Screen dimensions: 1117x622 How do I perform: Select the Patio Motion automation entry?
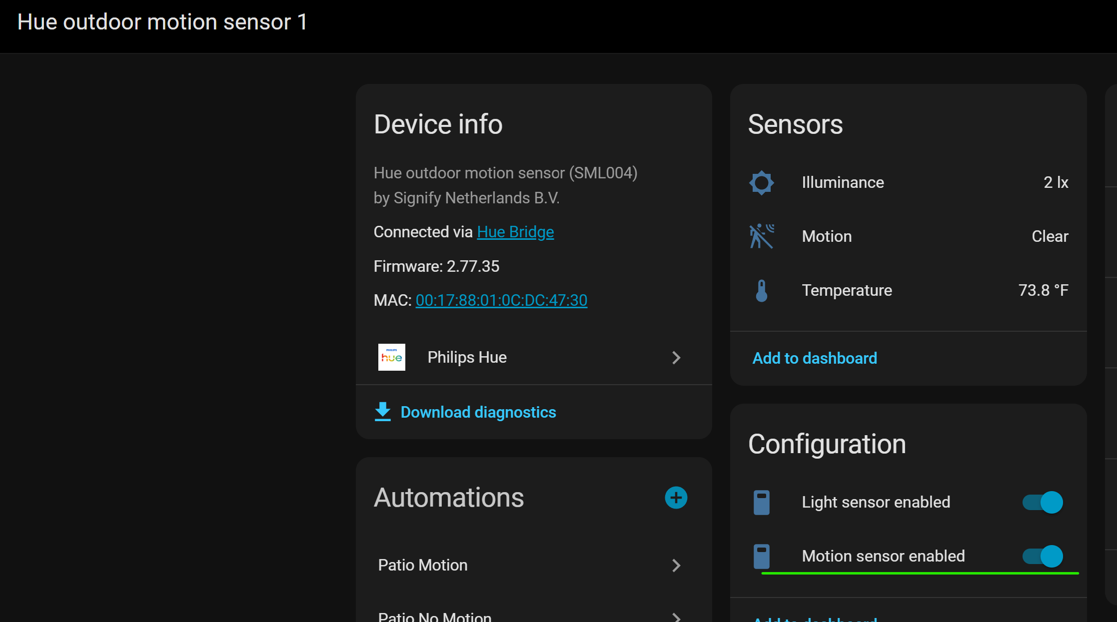point(423,565)
